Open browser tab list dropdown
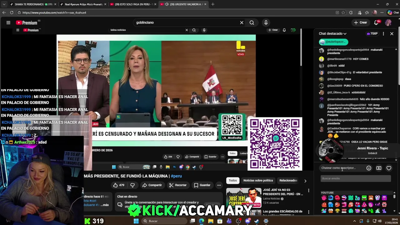The width and height of the screenshot is (400, 225). pos(4,4)
